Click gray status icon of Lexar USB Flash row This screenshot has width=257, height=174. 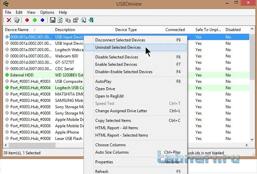7,138
